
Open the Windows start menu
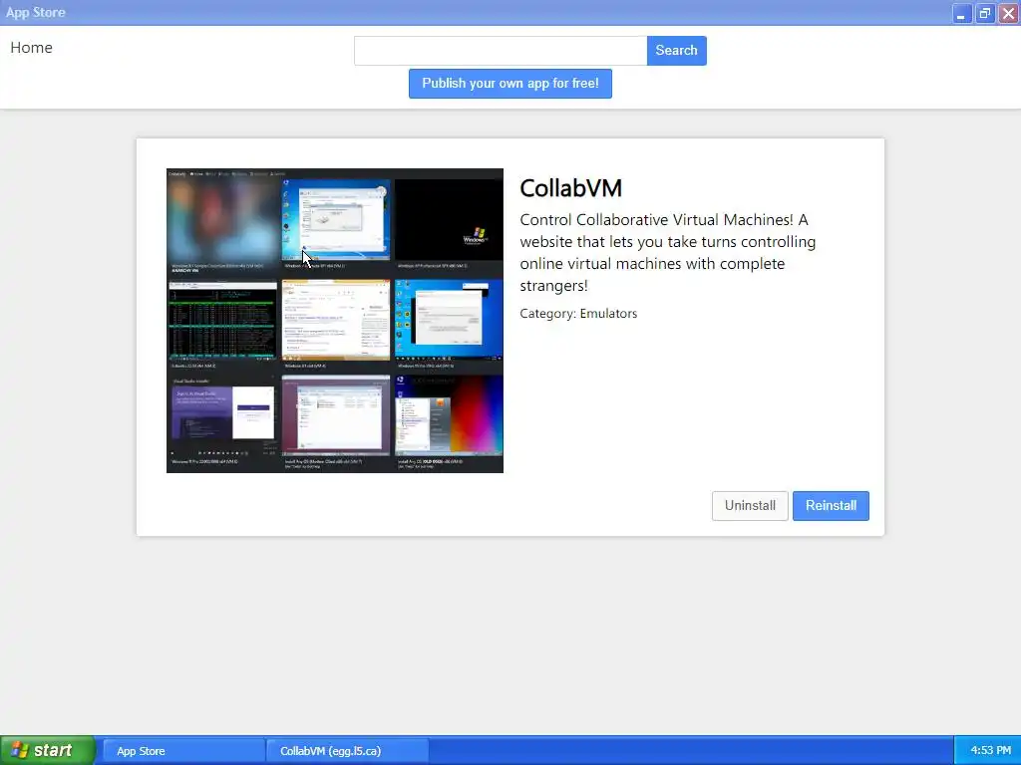tap(48, 750)
